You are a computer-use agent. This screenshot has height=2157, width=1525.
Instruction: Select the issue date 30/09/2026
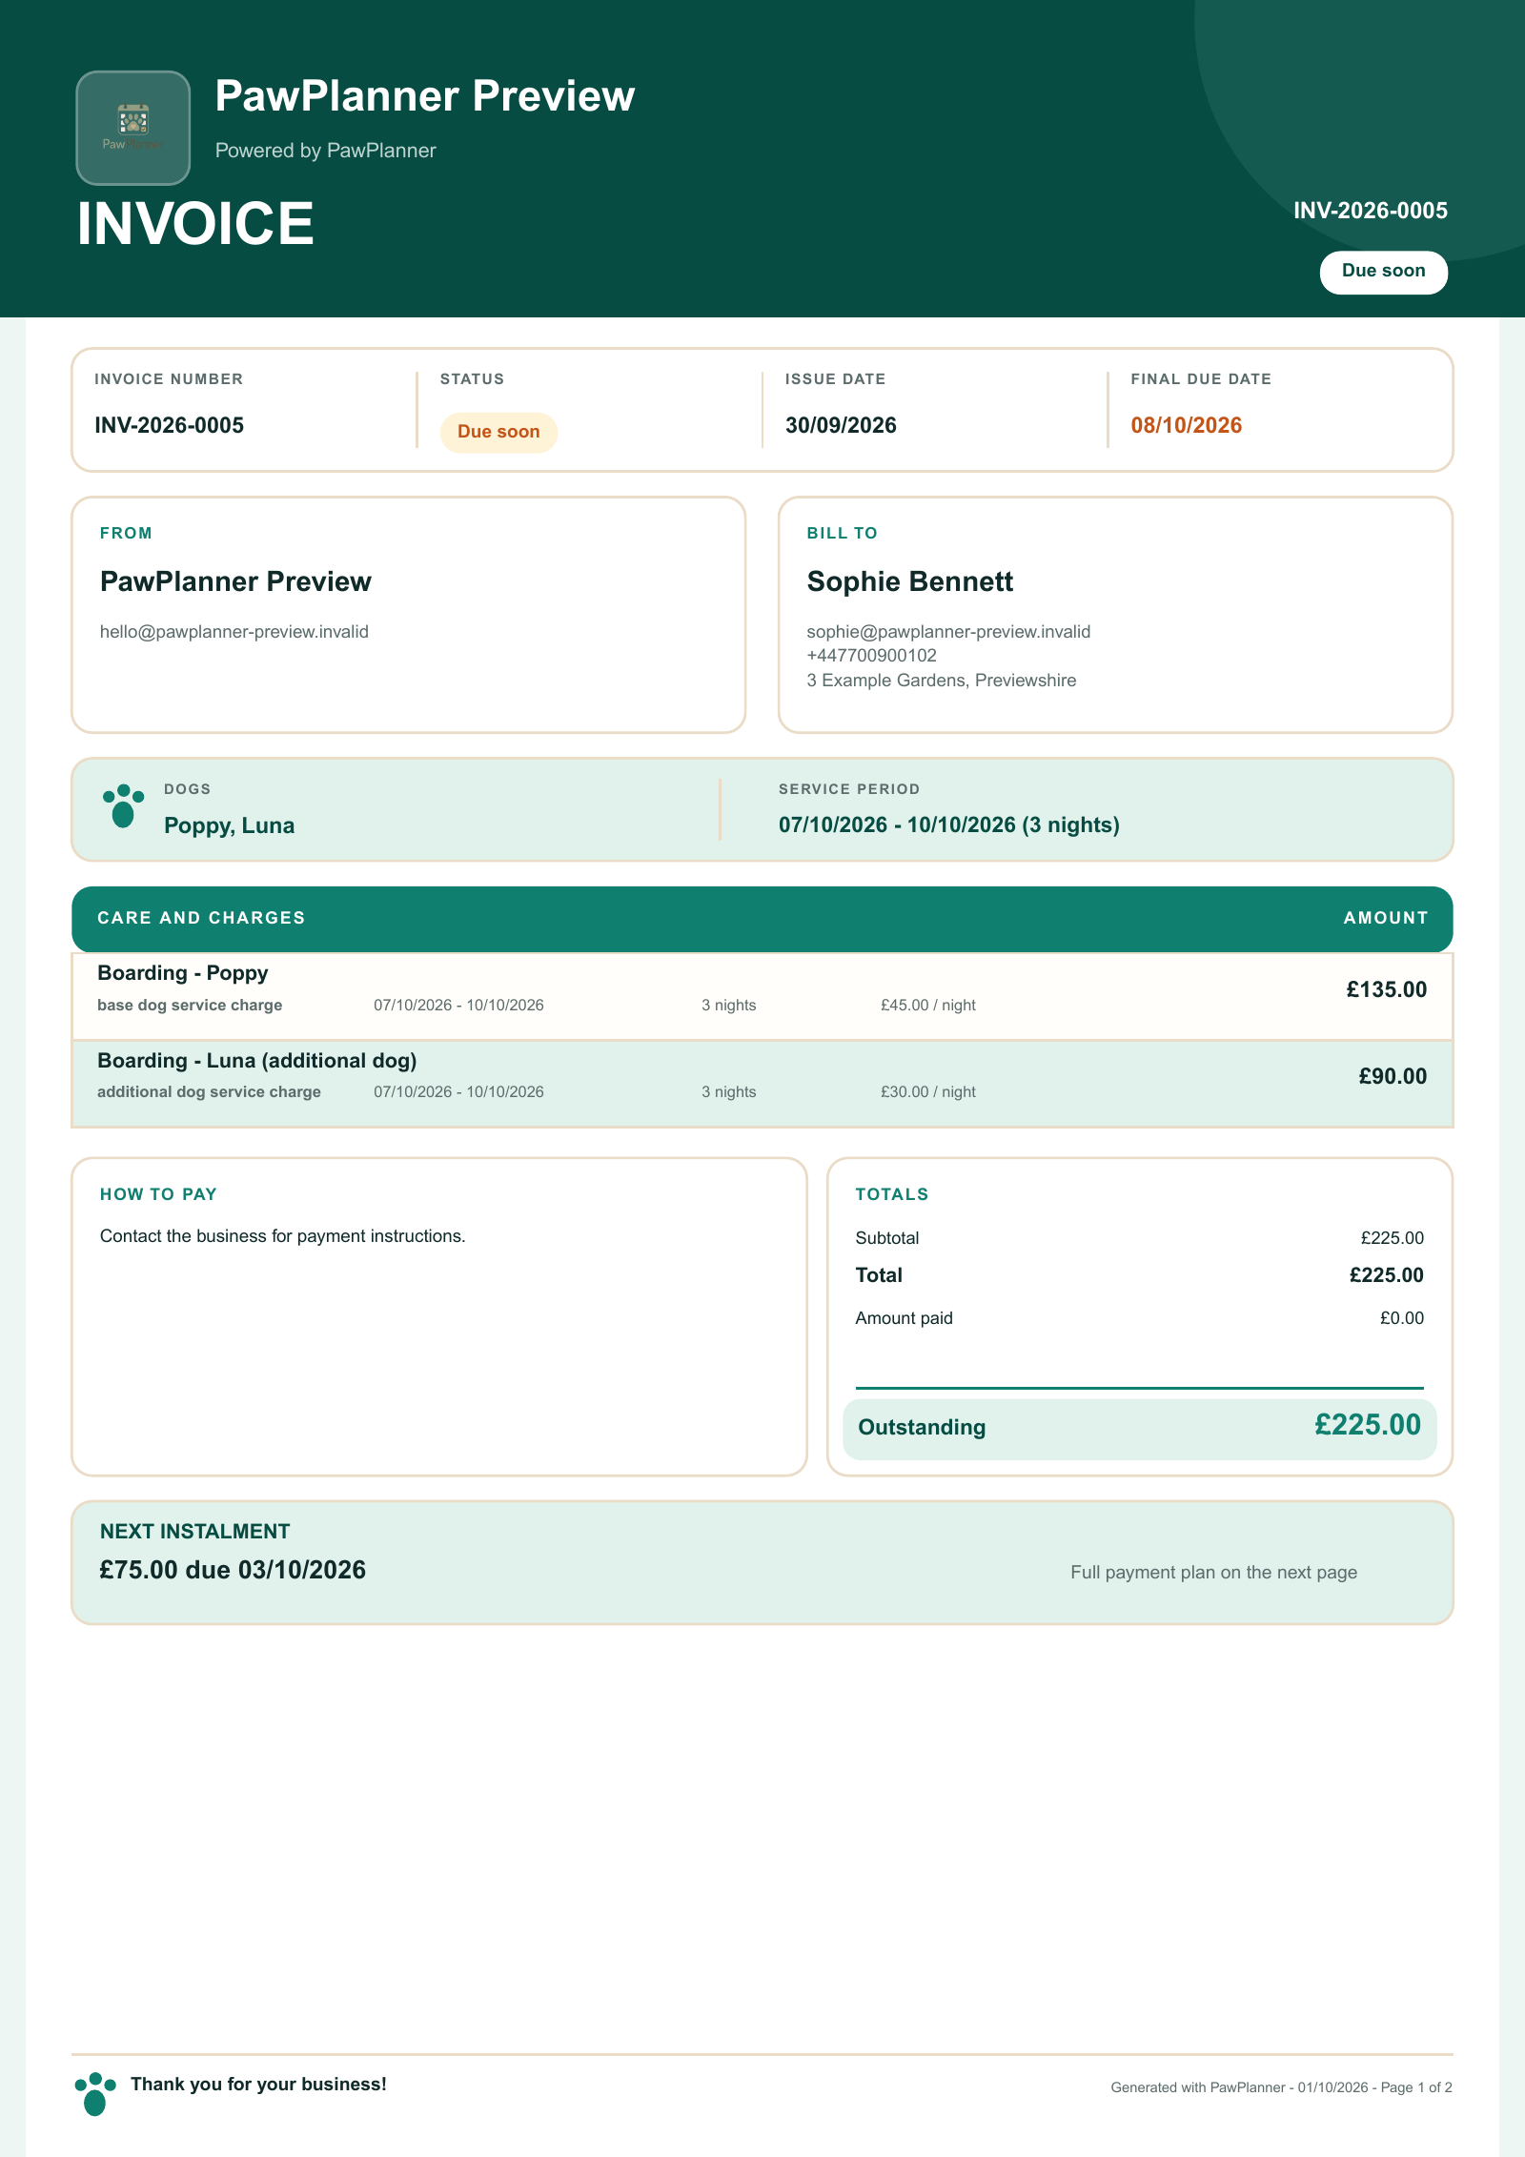pos(841,425)
